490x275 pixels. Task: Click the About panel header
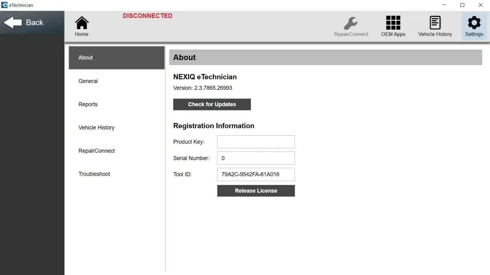325,57
